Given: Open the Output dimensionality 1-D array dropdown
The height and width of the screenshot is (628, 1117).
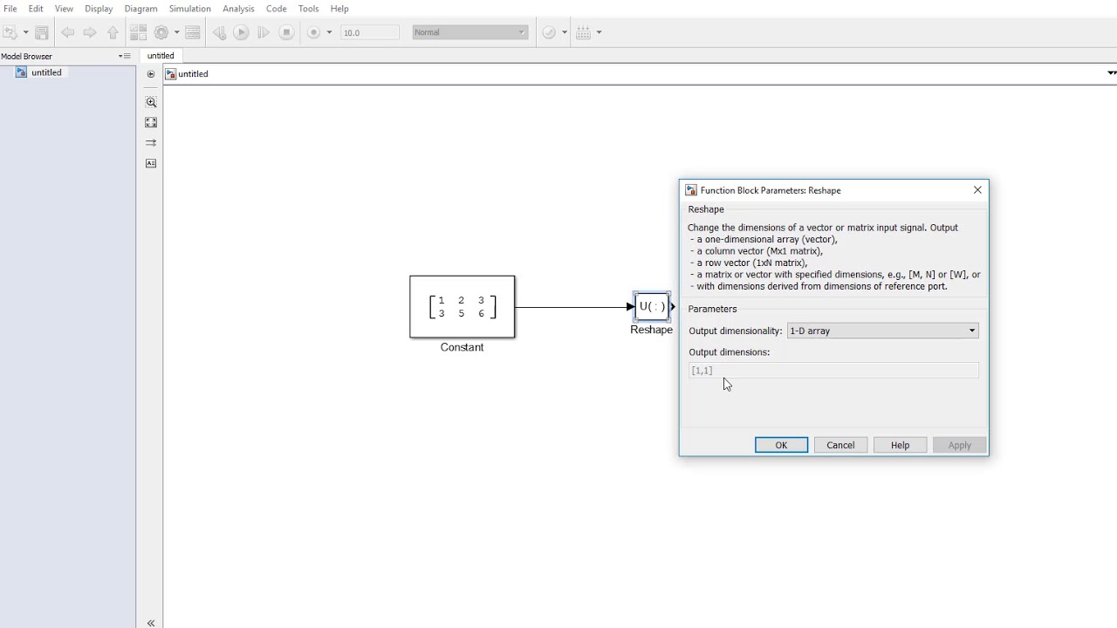Looking at the screenshot, I should (882, 331).
